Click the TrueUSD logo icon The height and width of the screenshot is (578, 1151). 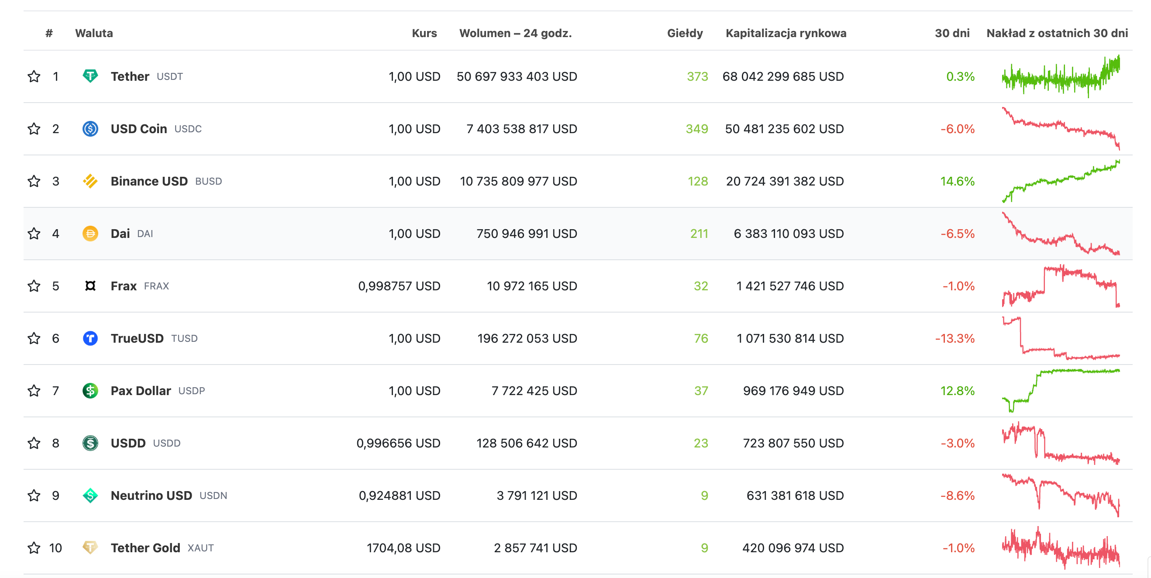coord(90,338)
